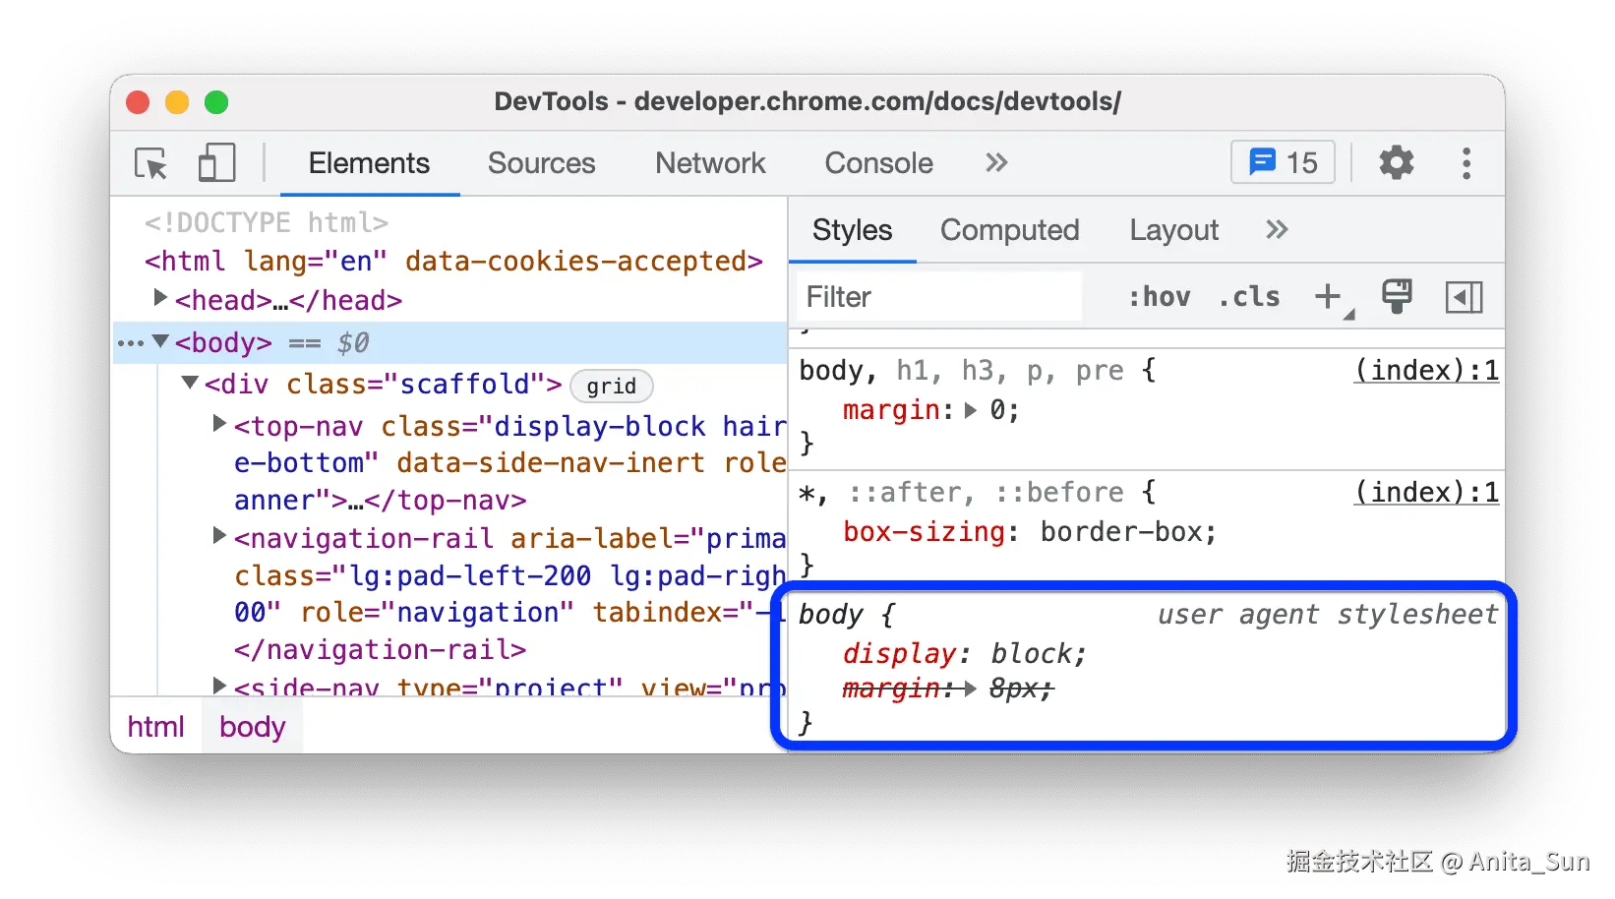Toggle the computed styles sidebar icon
This screenshot has height=899, width=1615.
click(x=1464, y=297)
